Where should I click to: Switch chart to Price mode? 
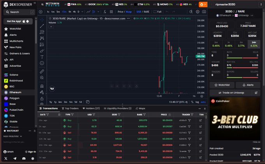tap(120, 12)
